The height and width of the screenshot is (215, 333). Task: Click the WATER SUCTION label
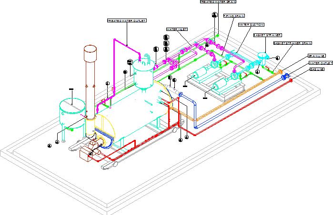251,24
